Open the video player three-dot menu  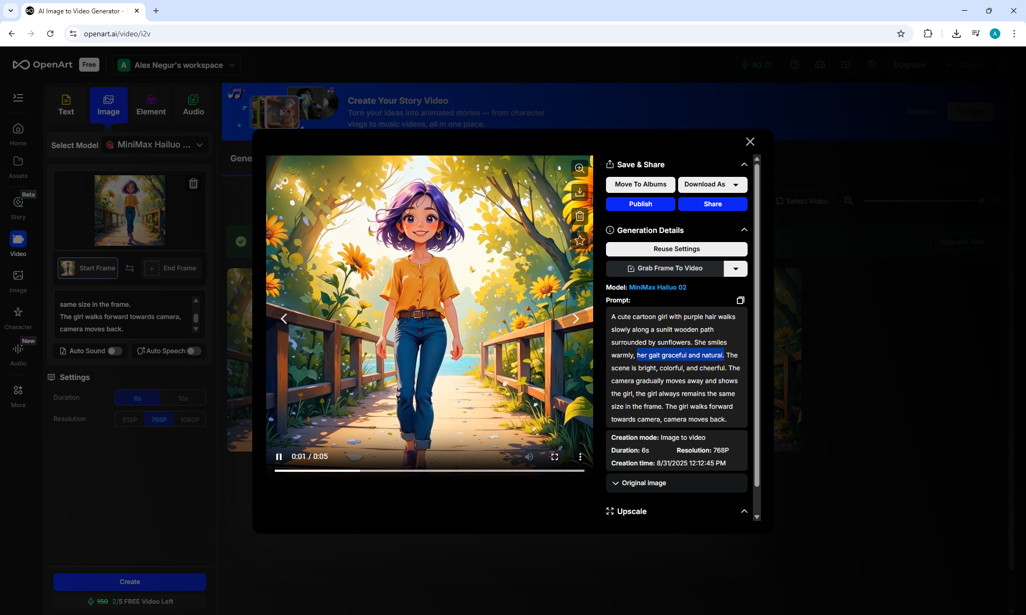[580, 457]
